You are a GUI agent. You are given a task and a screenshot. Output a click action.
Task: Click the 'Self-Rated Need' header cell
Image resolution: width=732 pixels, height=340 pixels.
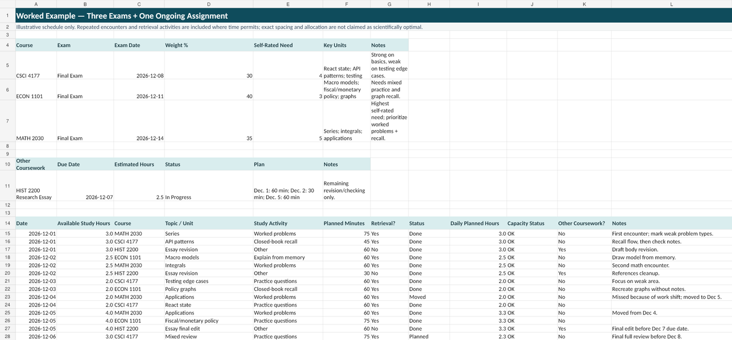[x=288, y=45]
